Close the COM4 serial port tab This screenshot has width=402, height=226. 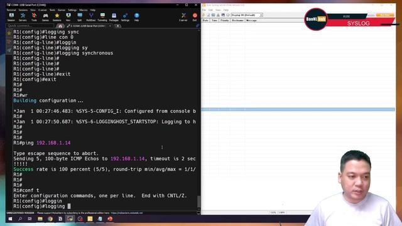tap(110, 26)
